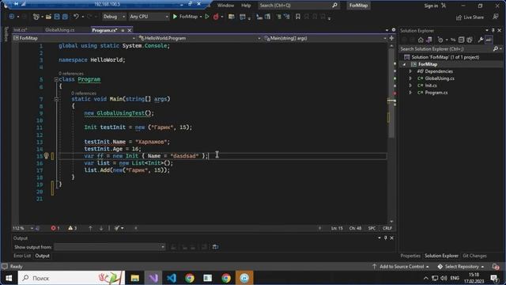Click the Start Without Debugging outline play icon
This screenshot has width=506, height=285.
click(x=207, y=17)
